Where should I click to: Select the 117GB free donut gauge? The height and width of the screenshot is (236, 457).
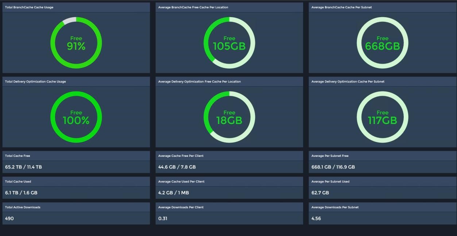point(383,117)
